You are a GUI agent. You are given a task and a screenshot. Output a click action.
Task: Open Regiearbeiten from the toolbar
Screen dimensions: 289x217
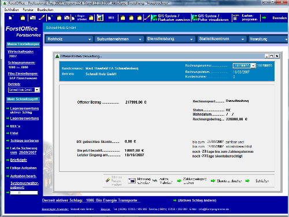click(x=79, y=18)
